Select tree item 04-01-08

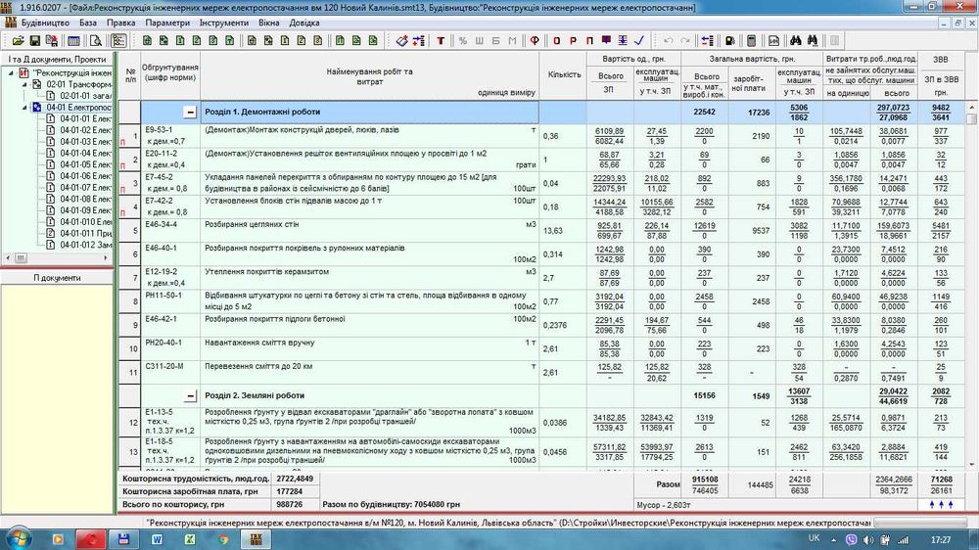click(x=85, y=199)
